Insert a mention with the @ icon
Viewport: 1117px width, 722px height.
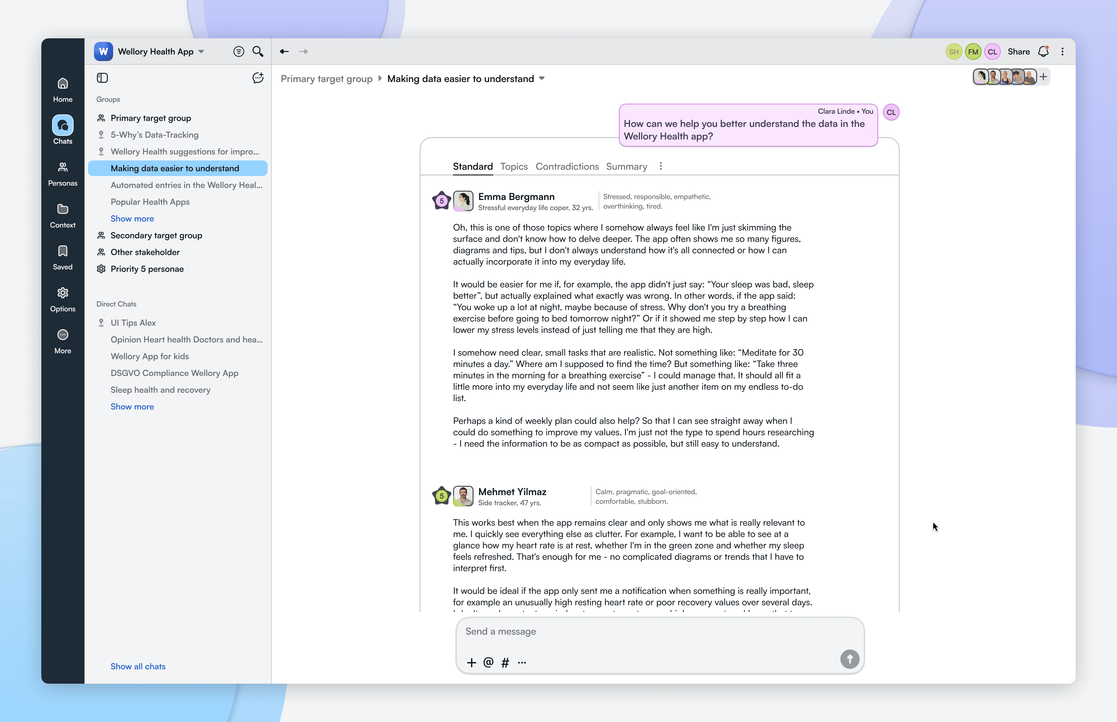coord(488,662)
